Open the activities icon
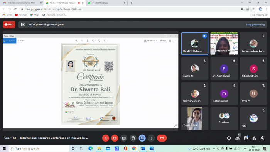This screenshot has width=270, height=152. pos(254,138)
